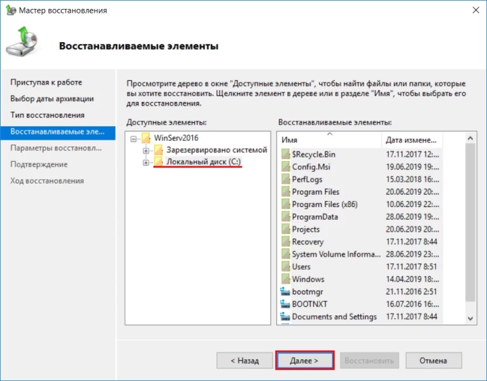The width and height of the screenshot is (487, 381).
Task: Select the bootmgr file icon
Action: click(286, 292)
